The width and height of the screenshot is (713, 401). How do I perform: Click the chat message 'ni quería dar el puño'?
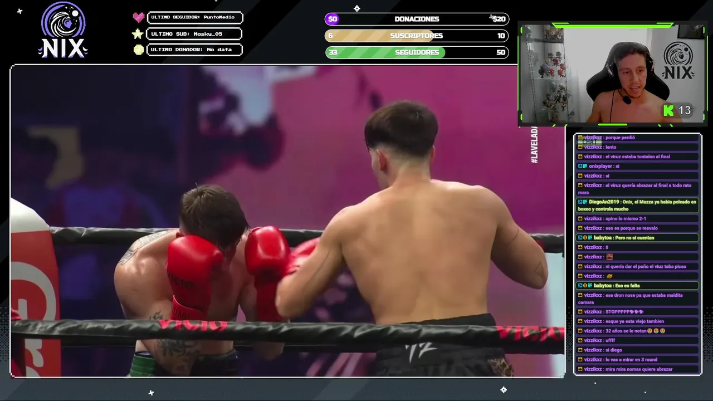[638, 267]
